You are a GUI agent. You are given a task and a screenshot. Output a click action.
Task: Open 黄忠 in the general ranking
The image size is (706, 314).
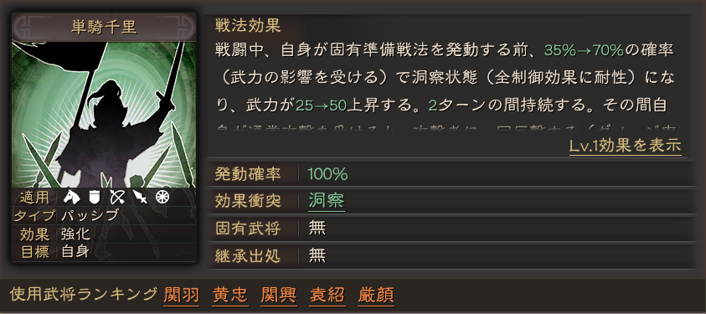[230, 295]
